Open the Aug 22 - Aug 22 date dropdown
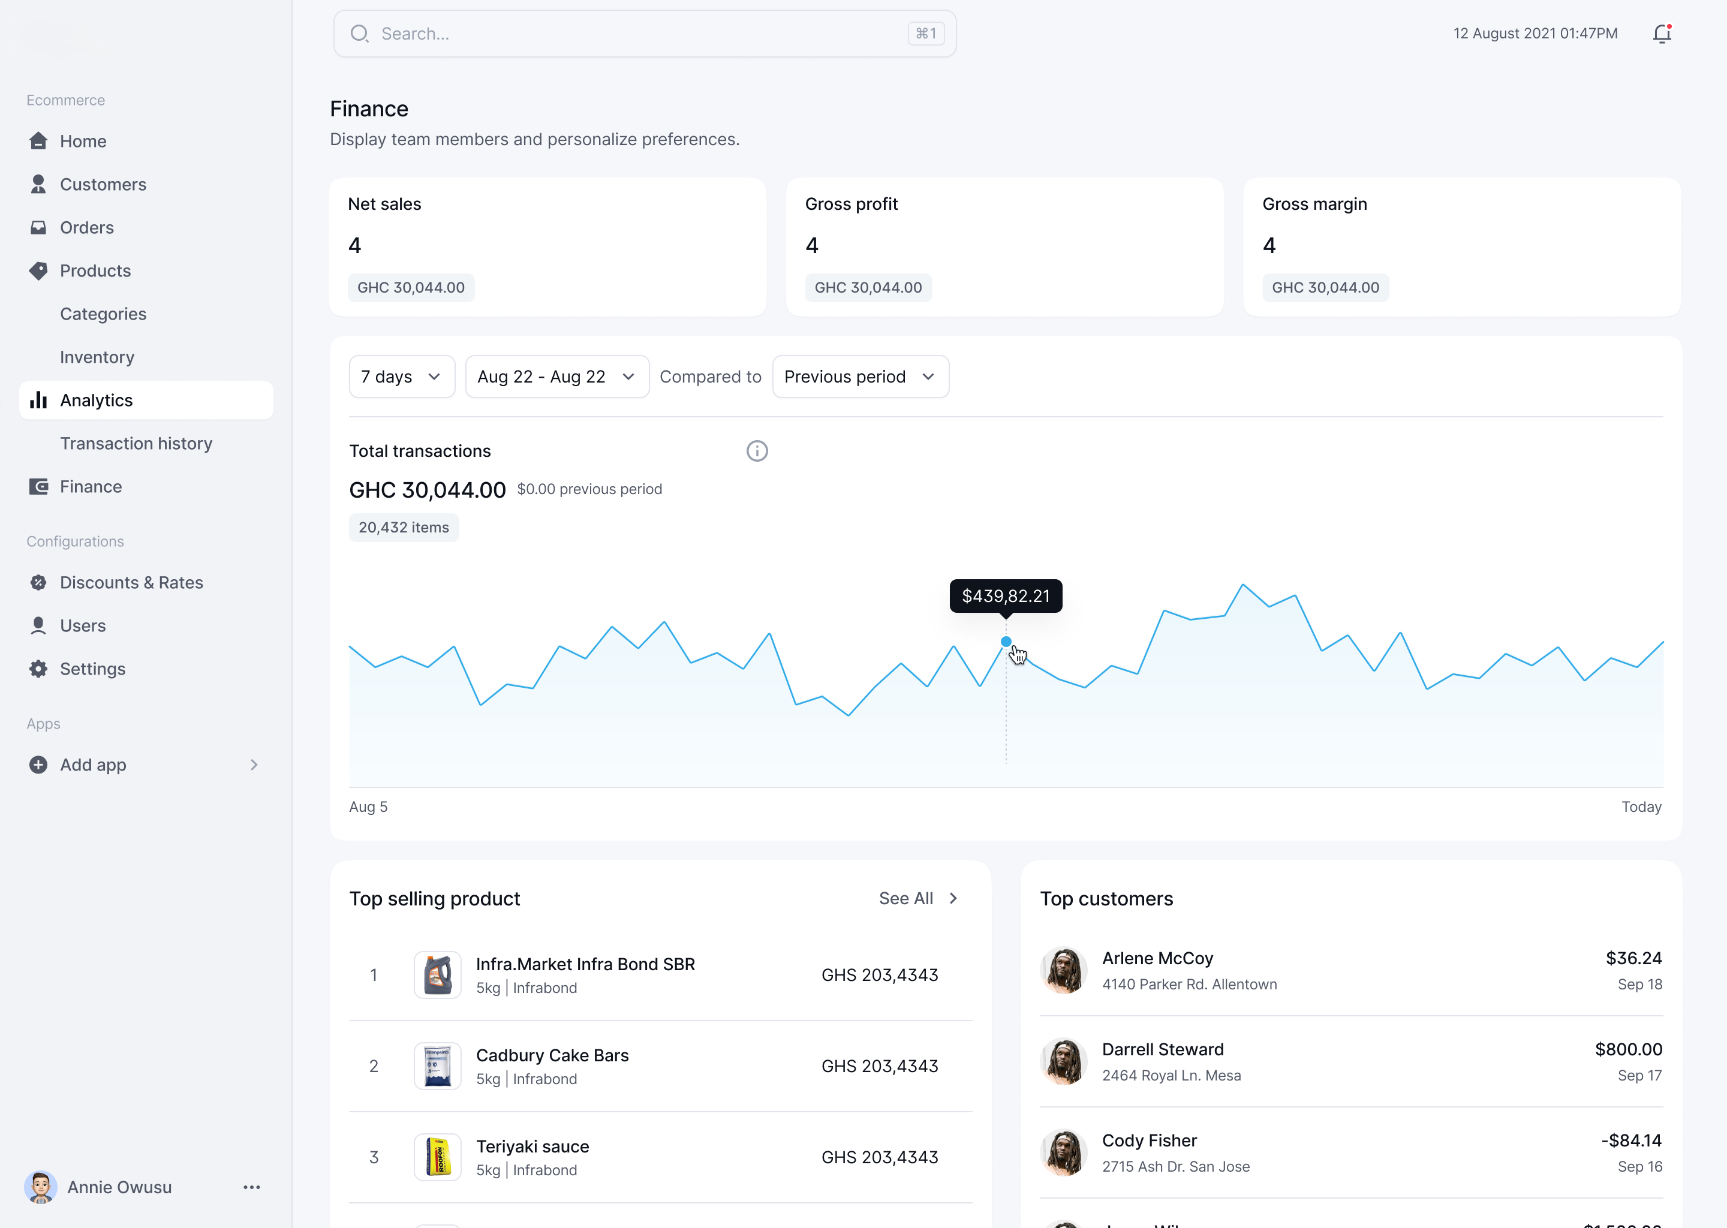This screenshot has height=1228, width=1727. coord(556,377)
